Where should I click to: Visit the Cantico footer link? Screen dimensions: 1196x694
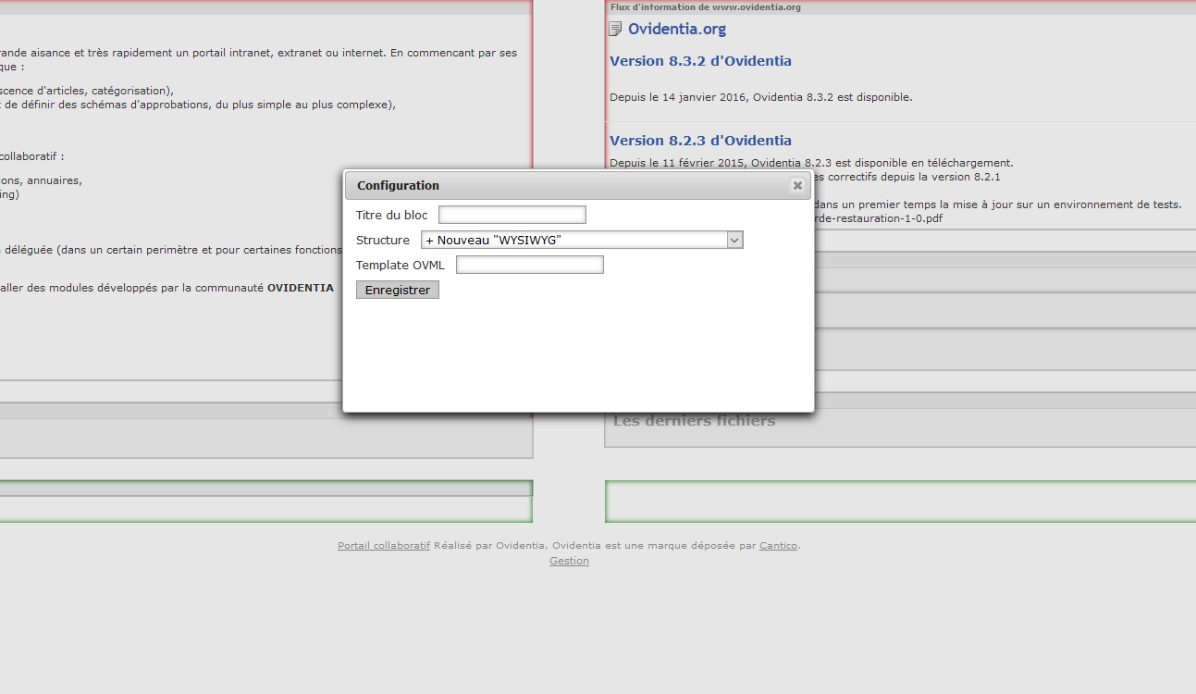click(778, 546)
